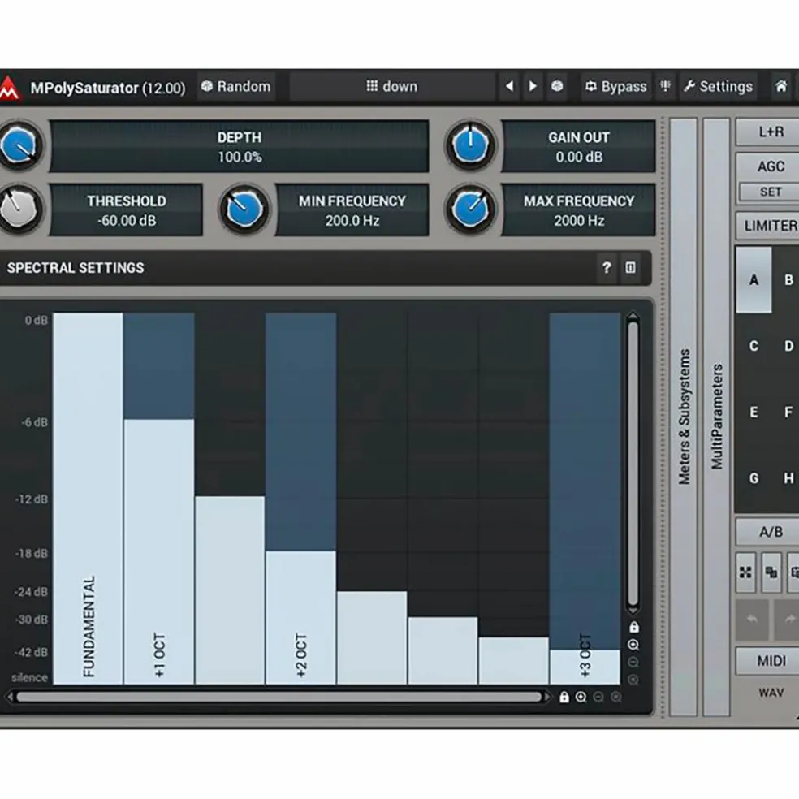799x799 pixels.
Task: Toggle the vertical zoom lock icon
Action: [x=634, y=628]
